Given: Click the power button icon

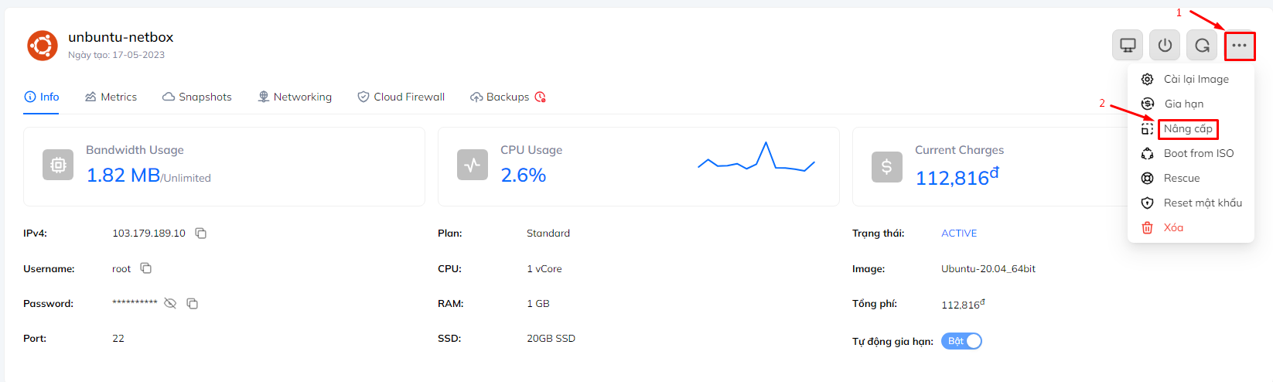Looking at the screenshot, I should 1165,46.
